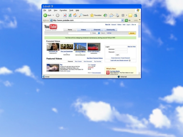Go to the Home page via house icon
Screen dimensions: 183x137
pos(75,15)
